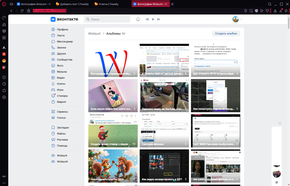The width and height of the screenshot is (290, 186).
Task: Click the Messenger icon in left menu
Action: tap(53, 41)
